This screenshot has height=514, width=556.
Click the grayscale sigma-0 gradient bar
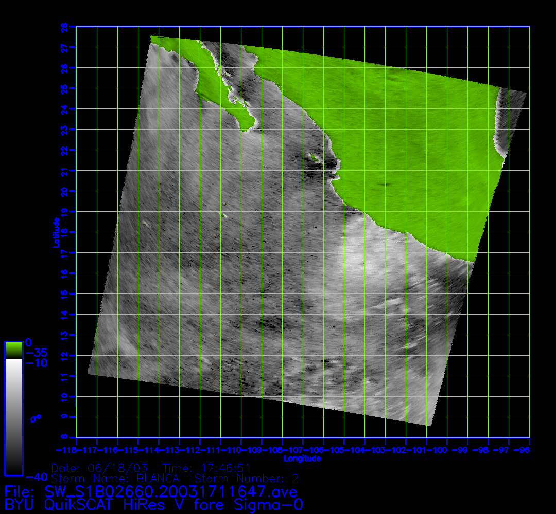[x=13, y=416]
